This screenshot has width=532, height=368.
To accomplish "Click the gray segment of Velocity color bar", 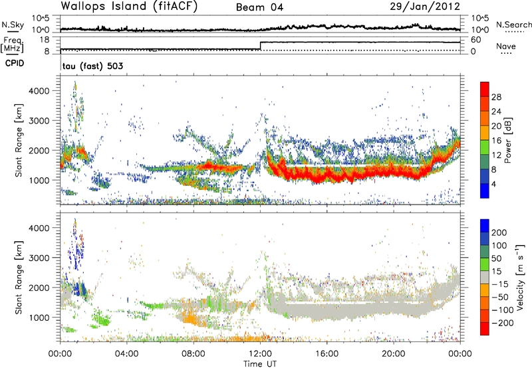I will (x=485, y=278).
